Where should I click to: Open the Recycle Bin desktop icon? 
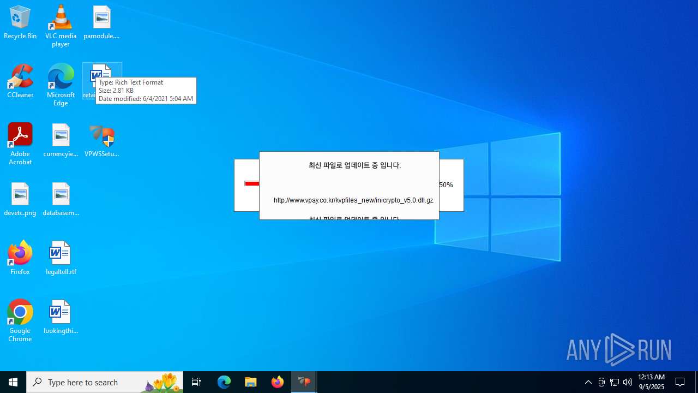click(x=20, y=23)
